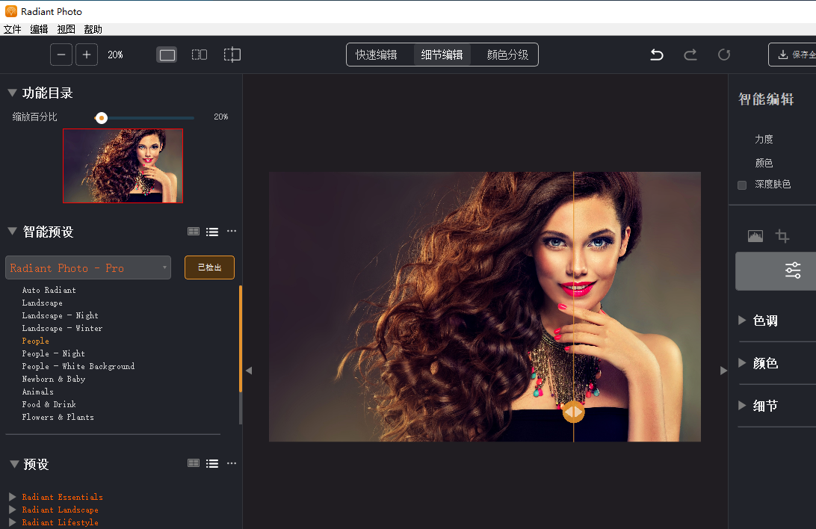Image resolution: width=816 pixels, height=529 pixels.
Task: Select the People - Night preset
Action: pyautogui.click(x=53, y=353)
